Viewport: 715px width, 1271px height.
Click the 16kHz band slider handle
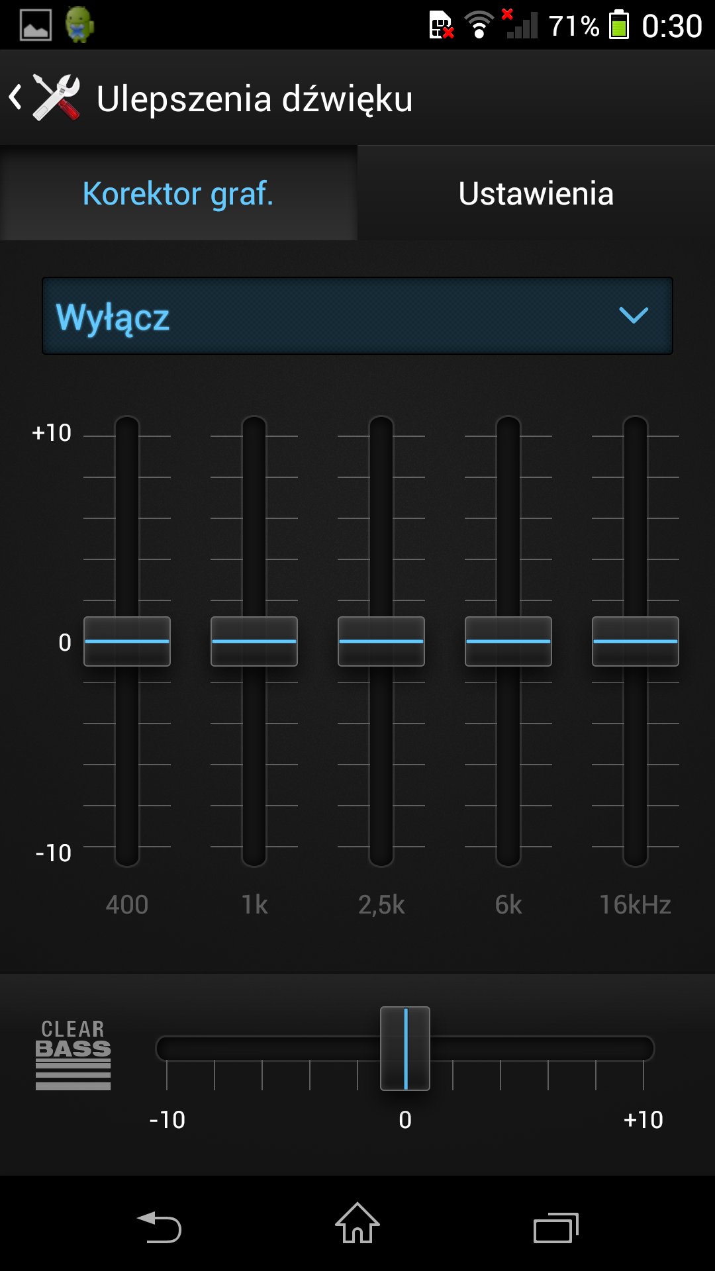click(x=636, y=641)
